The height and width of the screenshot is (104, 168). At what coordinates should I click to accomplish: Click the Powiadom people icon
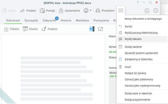tap(98, 11)
